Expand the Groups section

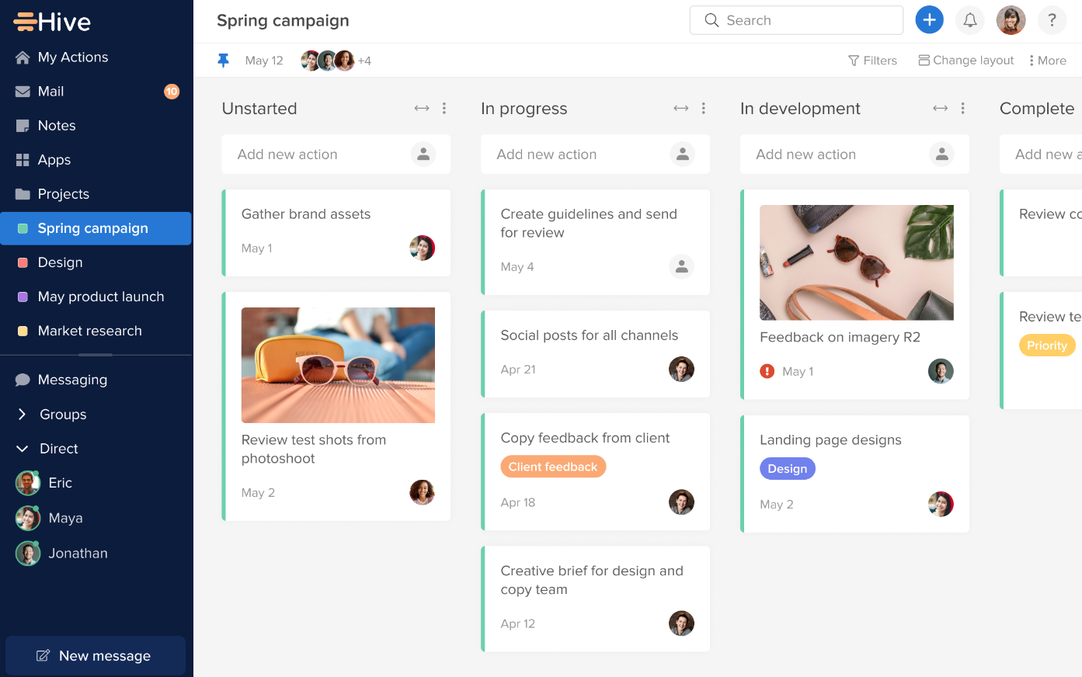coord(23,415)
